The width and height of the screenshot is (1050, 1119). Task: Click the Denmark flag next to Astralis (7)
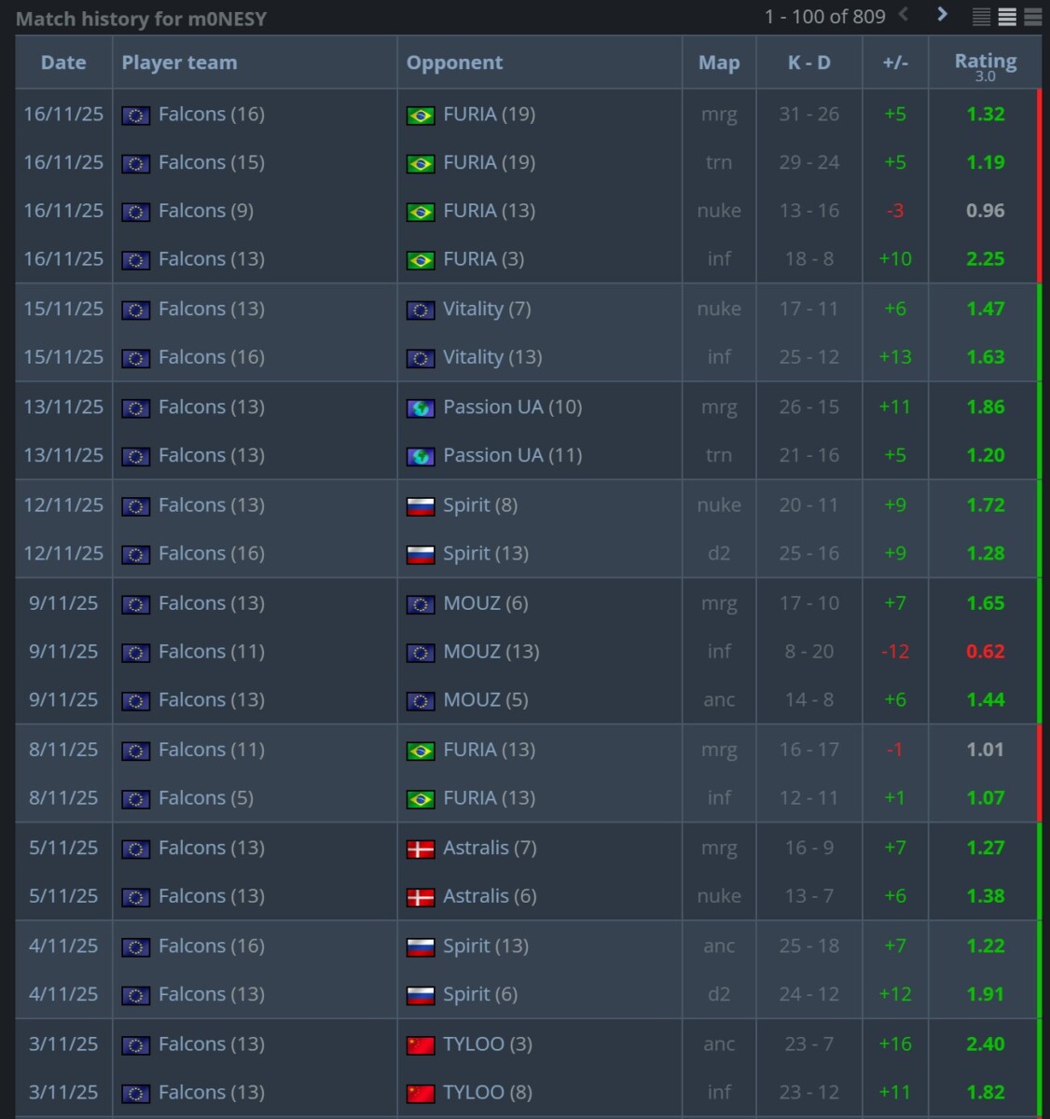point(421,850)
